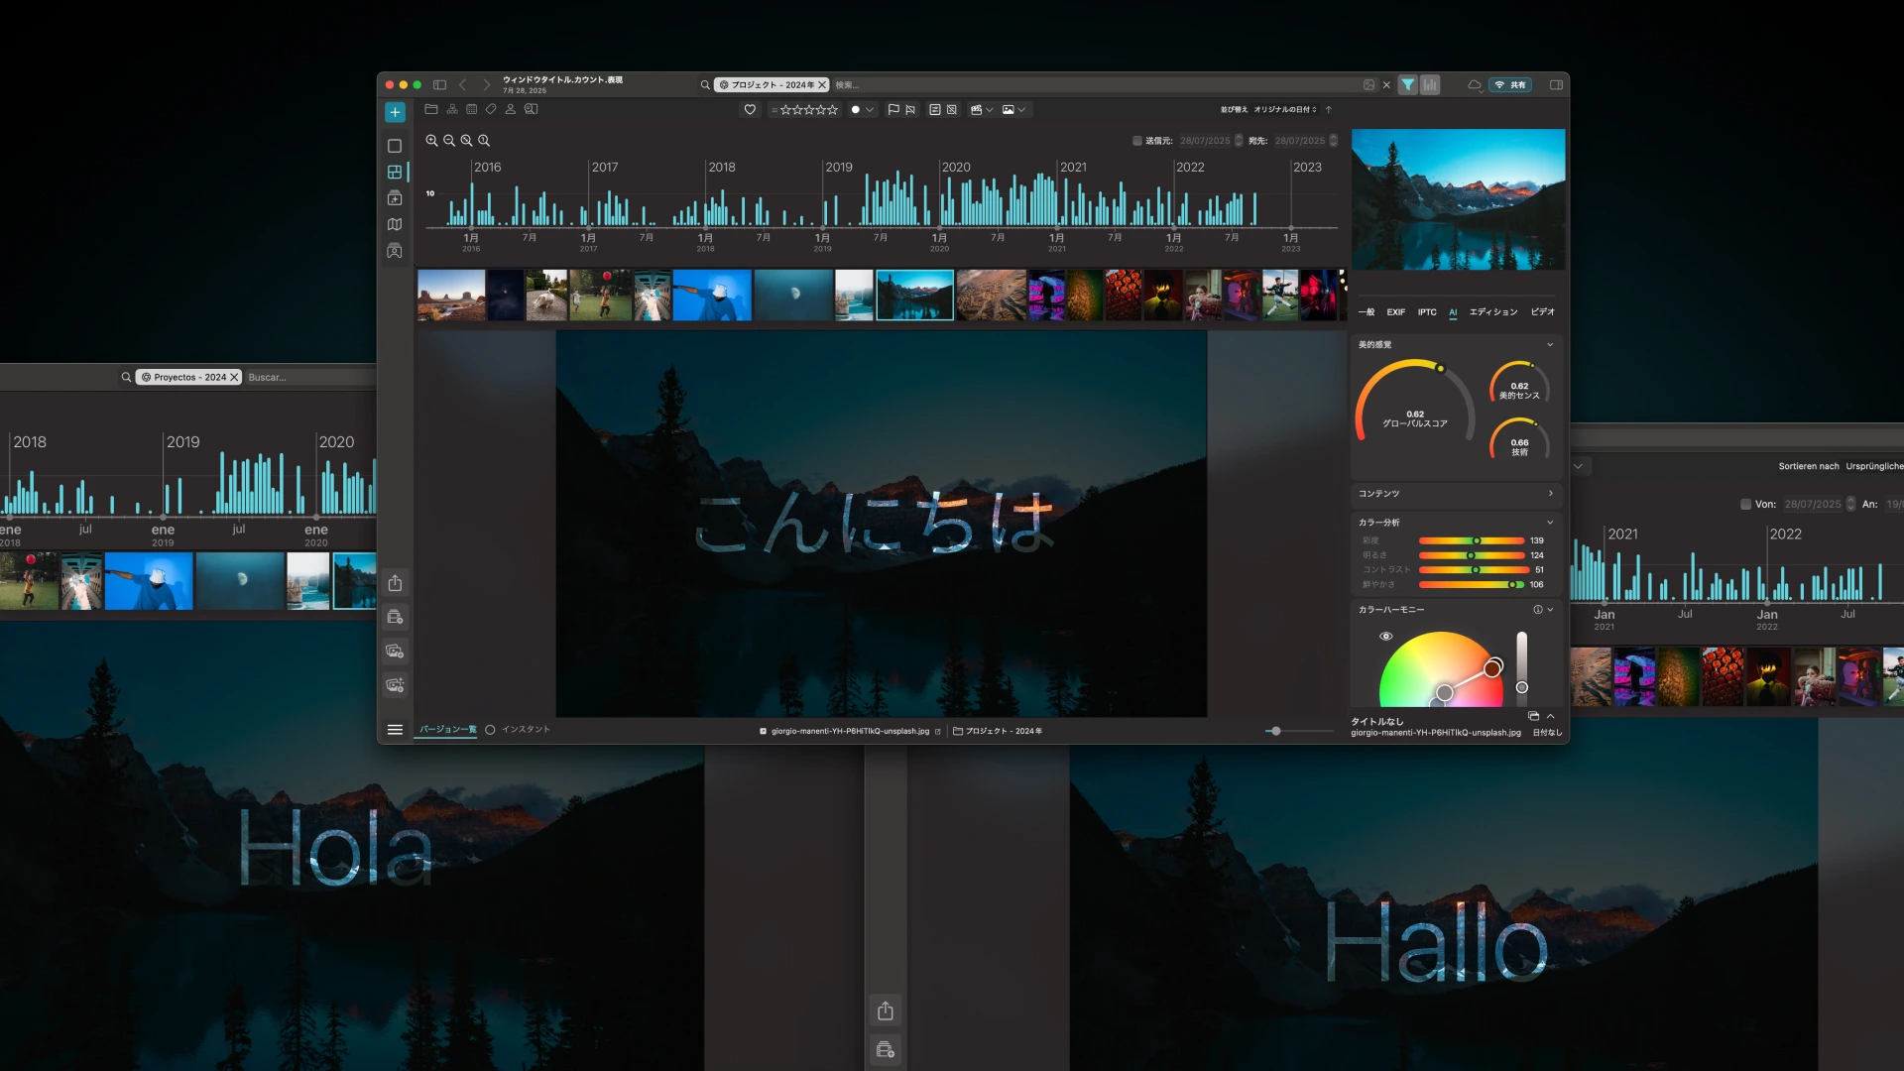Toggle eye visibility in color harmony panel

[1386, 637]
